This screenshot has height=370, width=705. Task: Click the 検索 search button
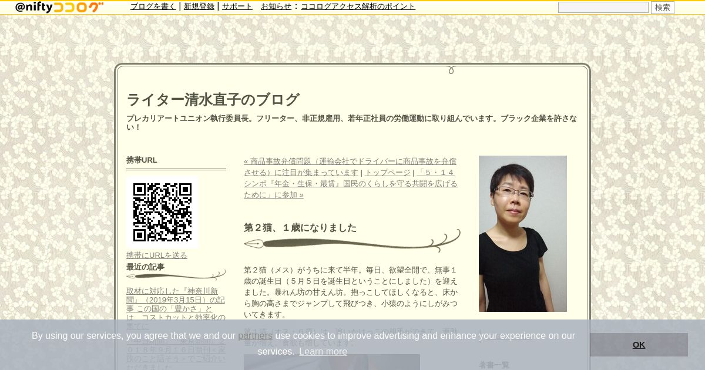[x=662, y=7]
